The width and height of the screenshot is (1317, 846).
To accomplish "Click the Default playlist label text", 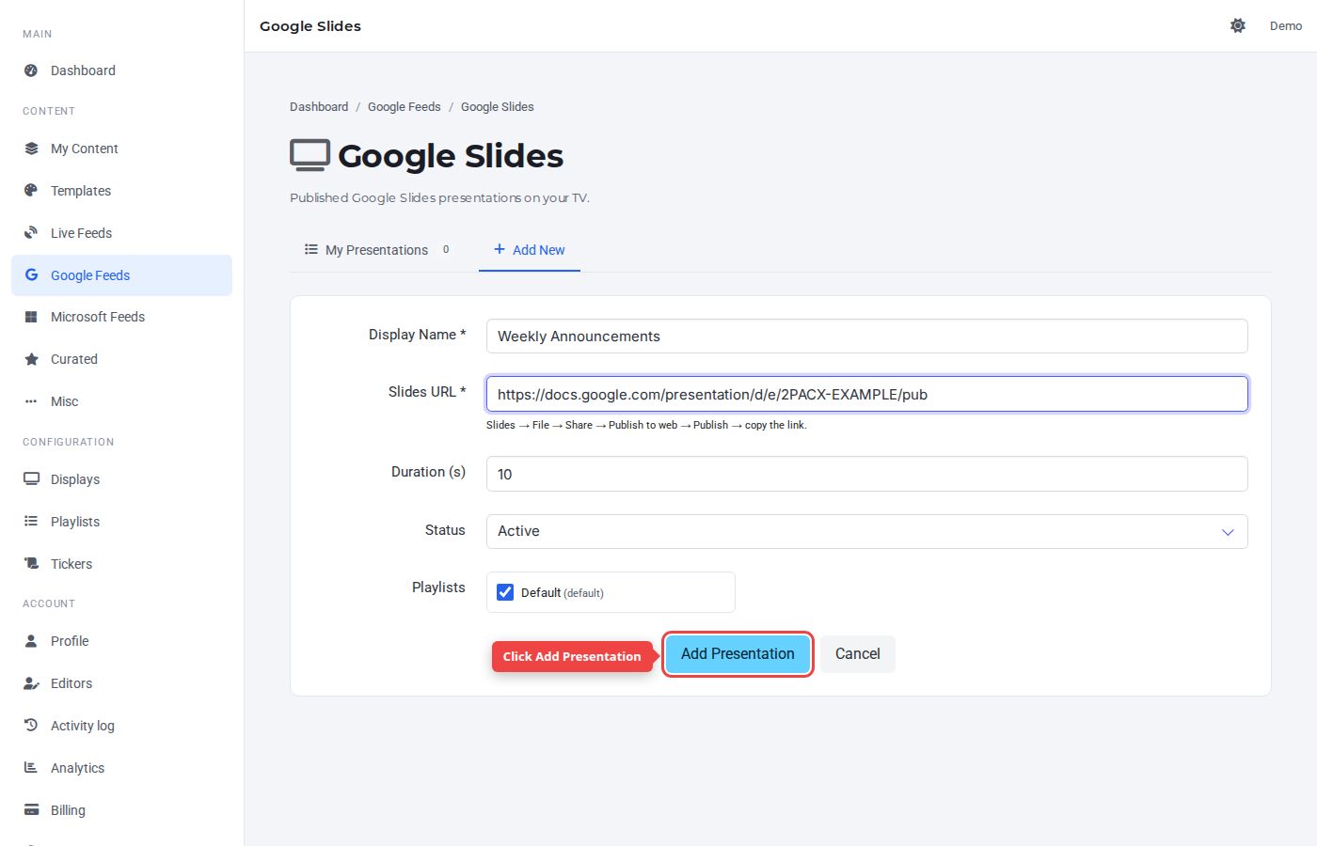I will pos(563,593).
